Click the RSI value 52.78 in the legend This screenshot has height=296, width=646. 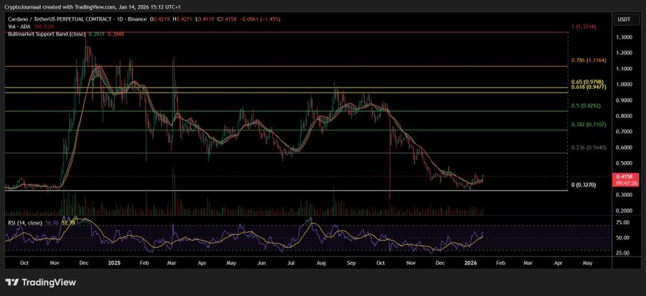(x=68, y=222)
